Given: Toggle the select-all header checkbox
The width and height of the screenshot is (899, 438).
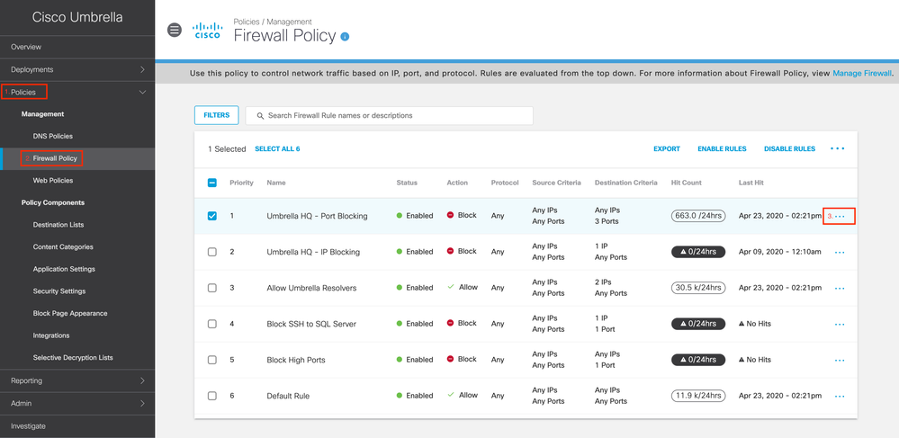Looking at the screenshot, I should pyautogui.click(x=212, y=183).
